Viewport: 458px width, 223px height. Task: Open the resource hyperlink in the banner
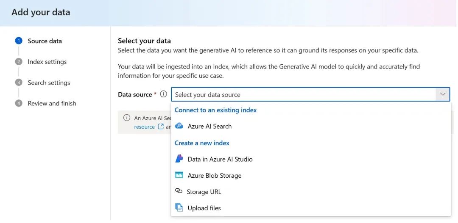[144, 127]
